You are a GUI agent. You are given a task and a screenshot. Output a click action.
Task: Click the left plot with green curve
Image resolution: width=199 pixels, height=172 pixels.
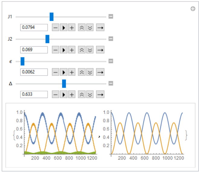pyautogui.click(x=56, y=135)
